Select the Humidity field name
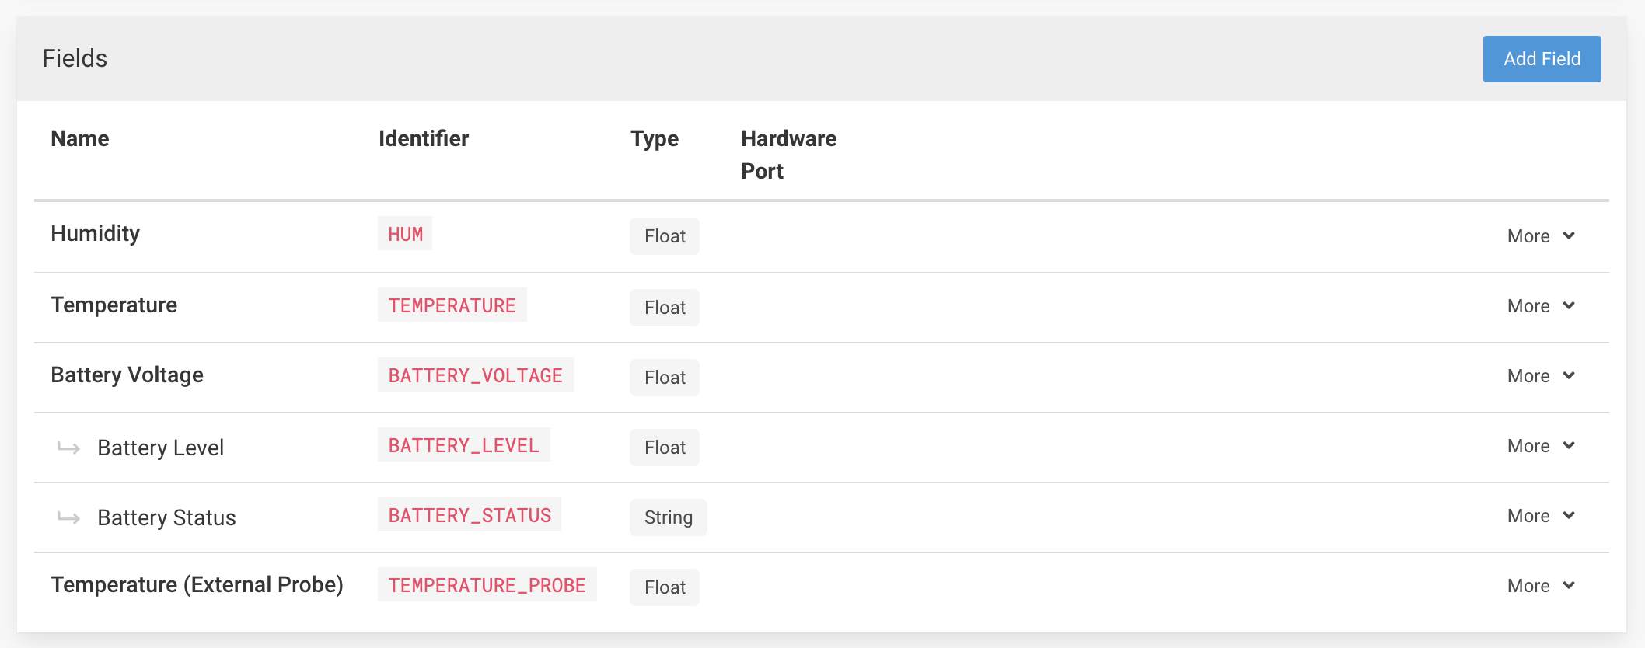The height and width of the screenshot is (648, 1645). (96, 234)
